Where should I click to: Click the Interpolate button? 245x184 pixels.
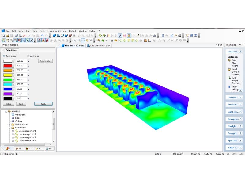pyautogui.click(x=45, y=61)
